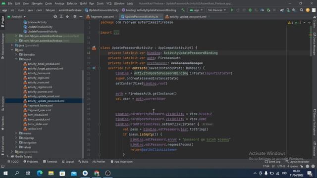Open the Refactor menu

point(72,3)
